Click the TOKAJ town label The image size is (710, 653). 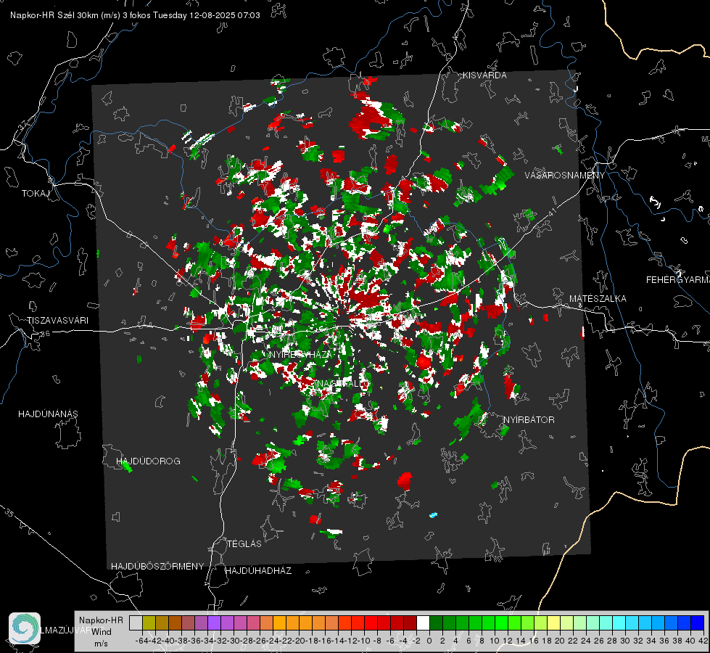[36, 194]
